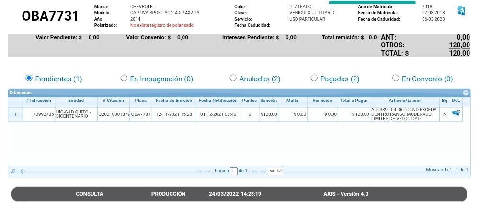Open the rows-per-page dropdown showing 50
Viewport: 503px width, 214px height.
275,171
